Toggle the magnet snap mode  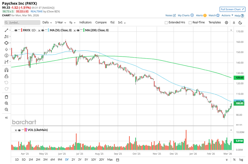tap(6, 70)
